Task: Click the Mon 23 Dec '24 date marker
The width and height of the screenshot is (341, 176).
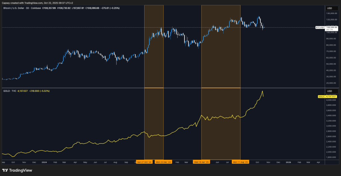Action: (x=164, y=162)
